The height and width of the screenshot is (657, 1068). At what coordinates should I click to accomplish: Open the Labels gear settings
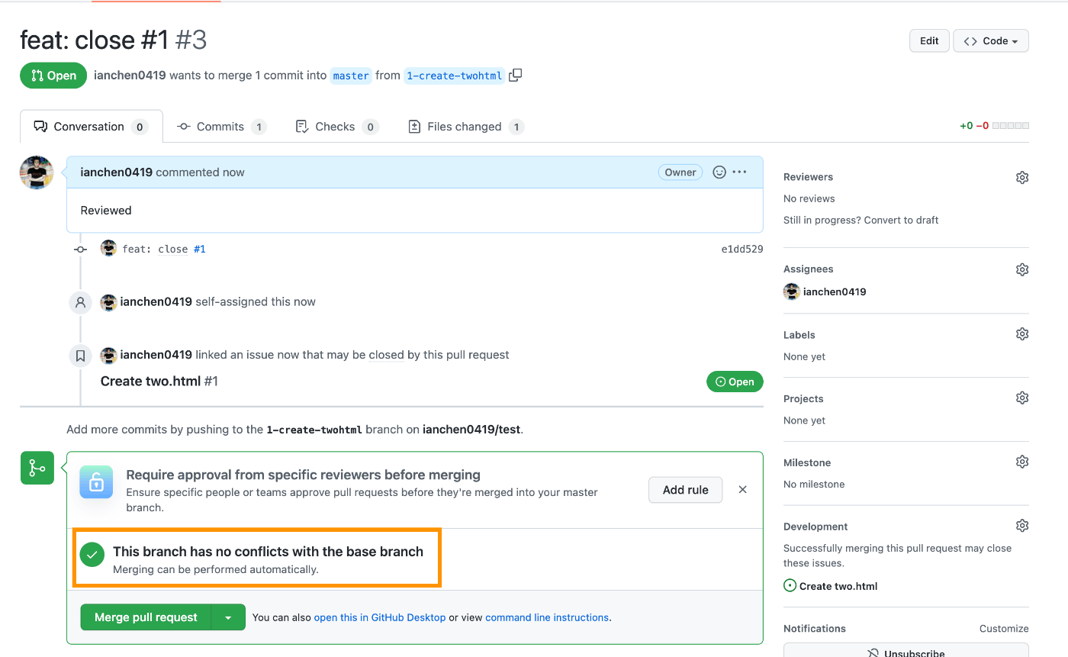click(x=1022, y=334)
